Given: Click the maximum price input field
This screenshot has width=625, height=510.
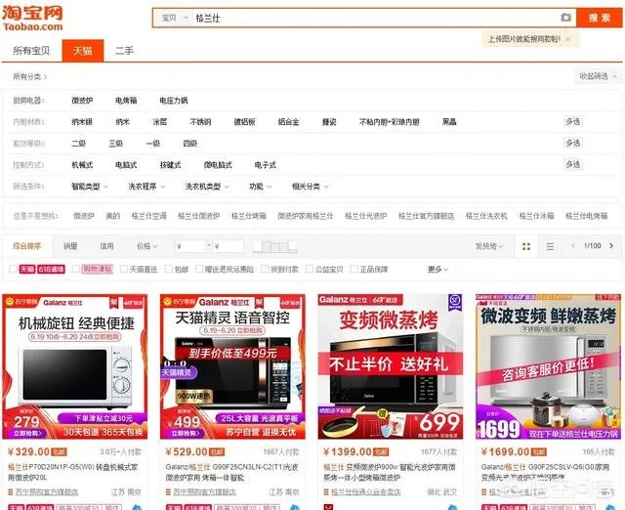Looking at the screenshot, I should click(x=228, y=246).
